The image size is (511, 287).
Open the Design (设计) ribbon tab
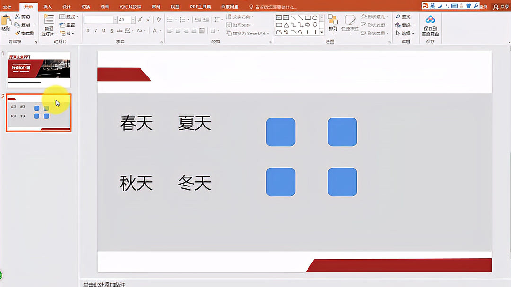[66, 7]
